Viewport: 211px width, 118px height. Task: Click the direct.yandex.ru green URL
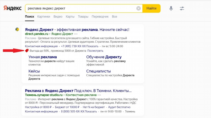(x=37, y=34)
